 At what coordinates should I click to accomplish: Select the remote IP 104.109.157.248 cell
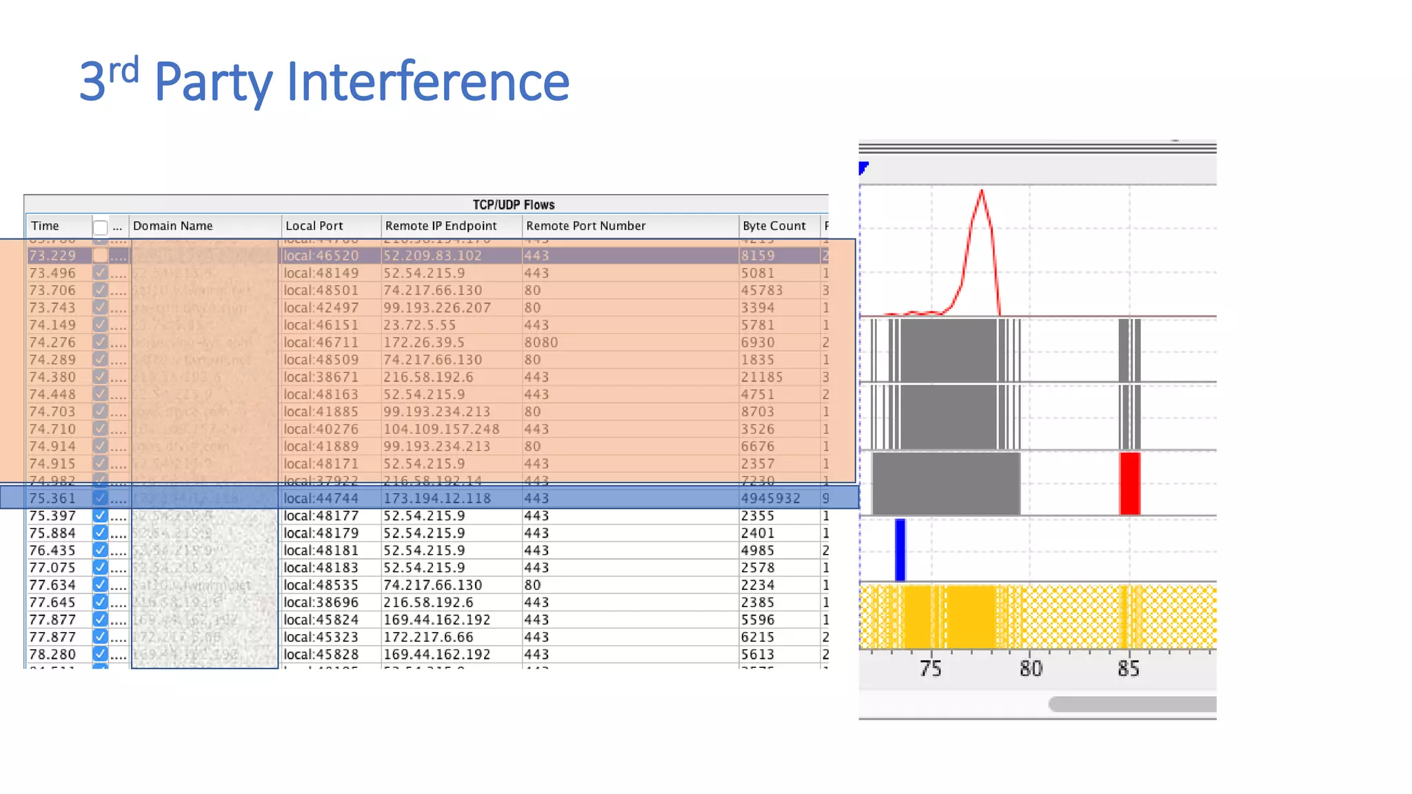(x=441, y=429)
